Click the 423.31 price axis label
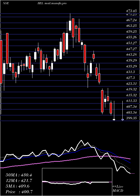The image size is (140, 196). [x=131, y=83]
